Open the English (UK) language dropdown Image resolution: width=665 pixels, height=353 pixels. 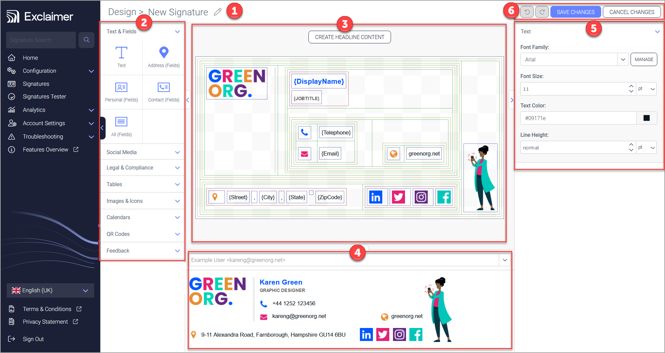(x=50, y=290)
